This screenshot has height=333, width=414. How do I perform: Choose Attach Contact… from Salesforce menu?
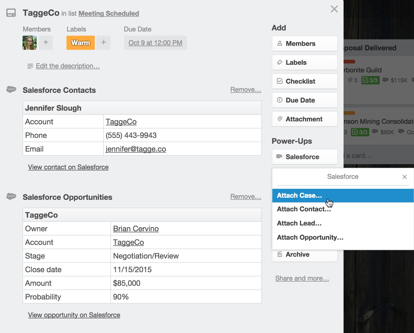click(x=343, y=209)
